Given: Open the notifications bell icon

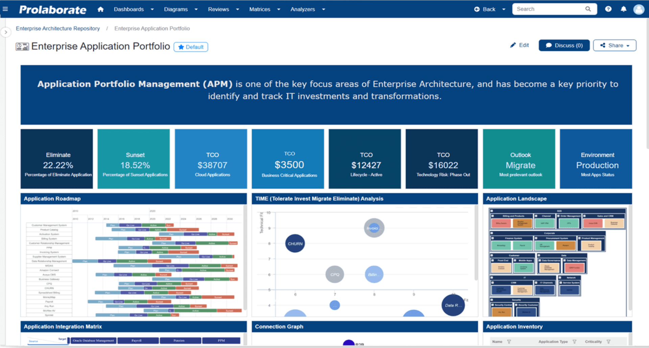Looking at the screenshot, I should coord(624,9).
